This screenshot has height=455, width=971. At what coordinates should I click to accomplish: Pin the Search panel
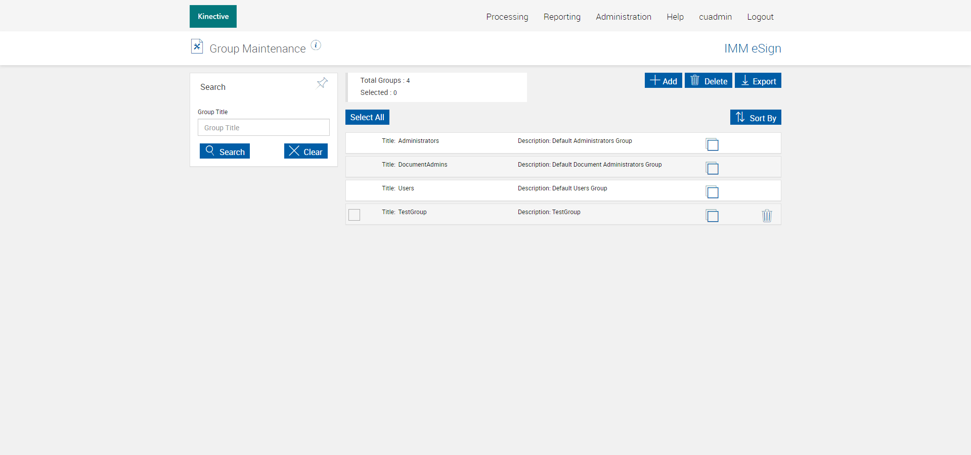pyautogui.click(x=322, y=83)
